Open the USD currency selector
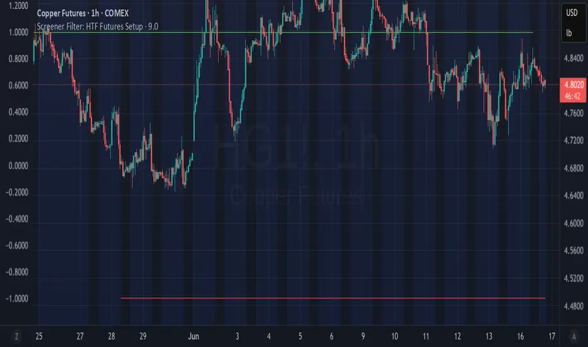 (572, 13)
